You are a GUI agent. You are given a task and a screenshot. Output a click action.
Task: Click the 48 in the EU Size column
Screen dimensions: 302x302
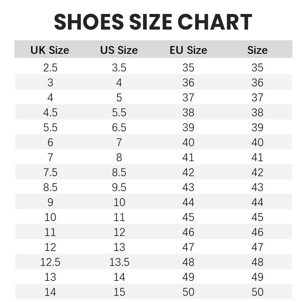188,262
